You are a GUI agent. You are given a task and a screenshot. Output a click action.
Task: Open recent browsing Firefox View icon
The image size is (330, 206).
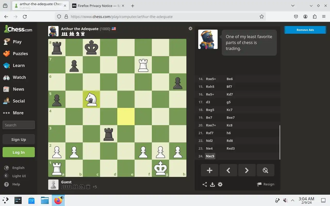5,6
